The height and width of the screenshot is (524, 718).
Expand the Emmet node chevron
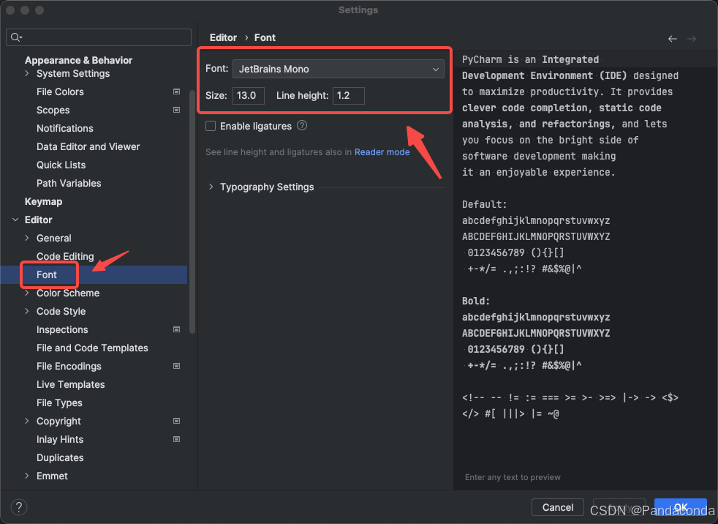click(26, 476)
